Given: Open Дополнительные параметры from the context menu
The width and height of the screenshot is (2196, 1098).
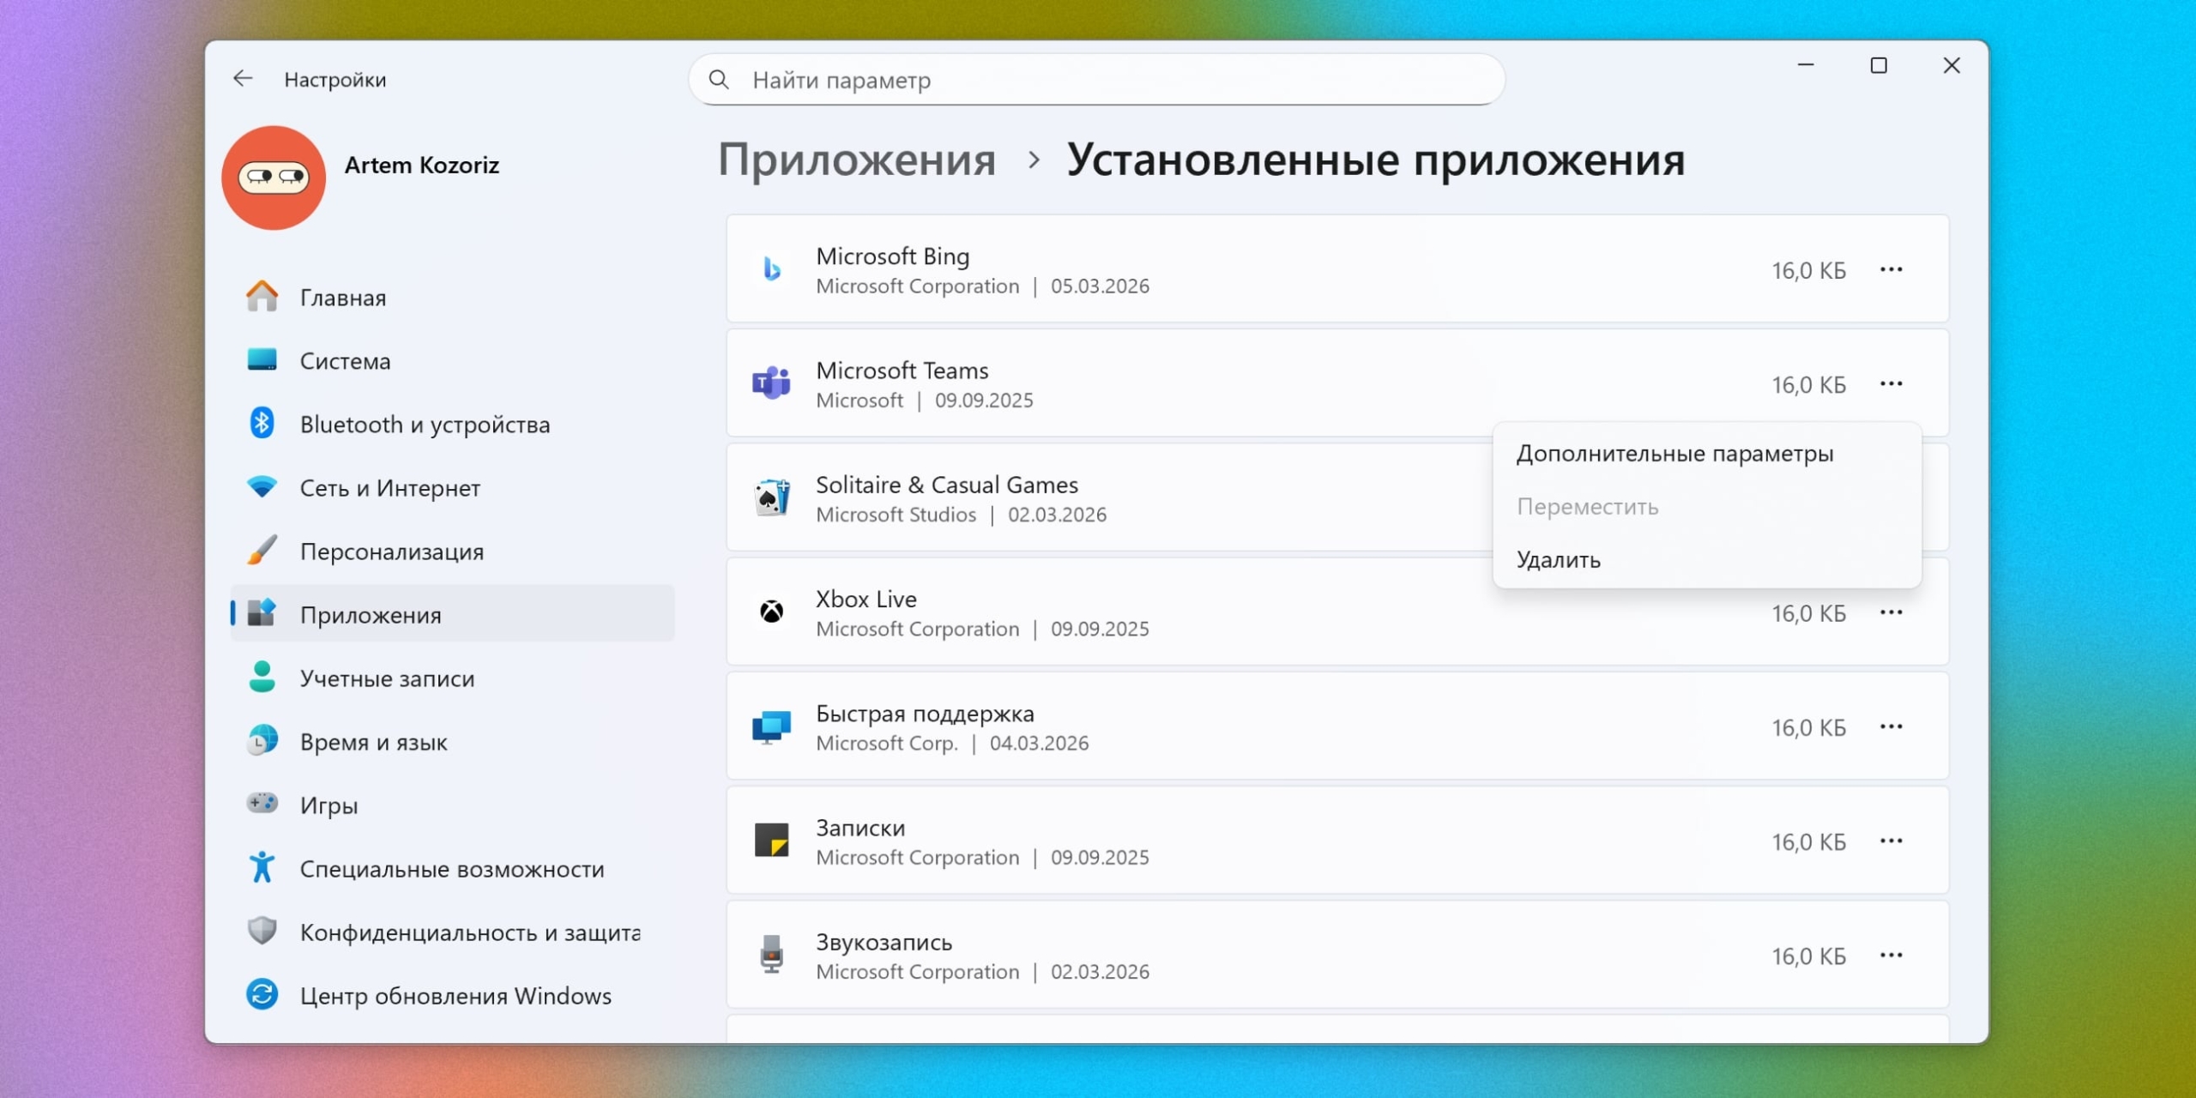Looking at the screenshot, I should pos(1674,452).
